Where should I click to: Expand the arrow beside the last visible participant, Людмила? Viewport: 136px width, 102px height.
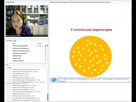click(7, 61)
